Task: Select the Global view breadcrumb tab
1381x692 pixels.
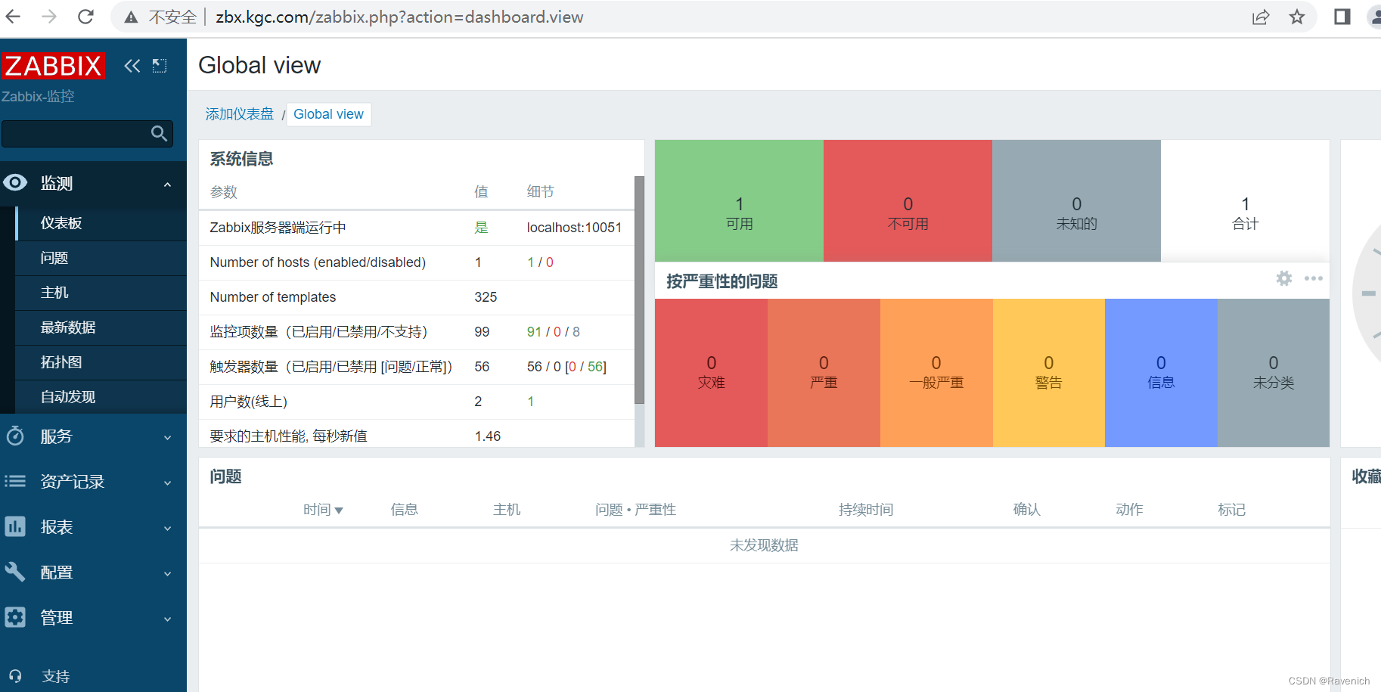Action: [328, 114]
